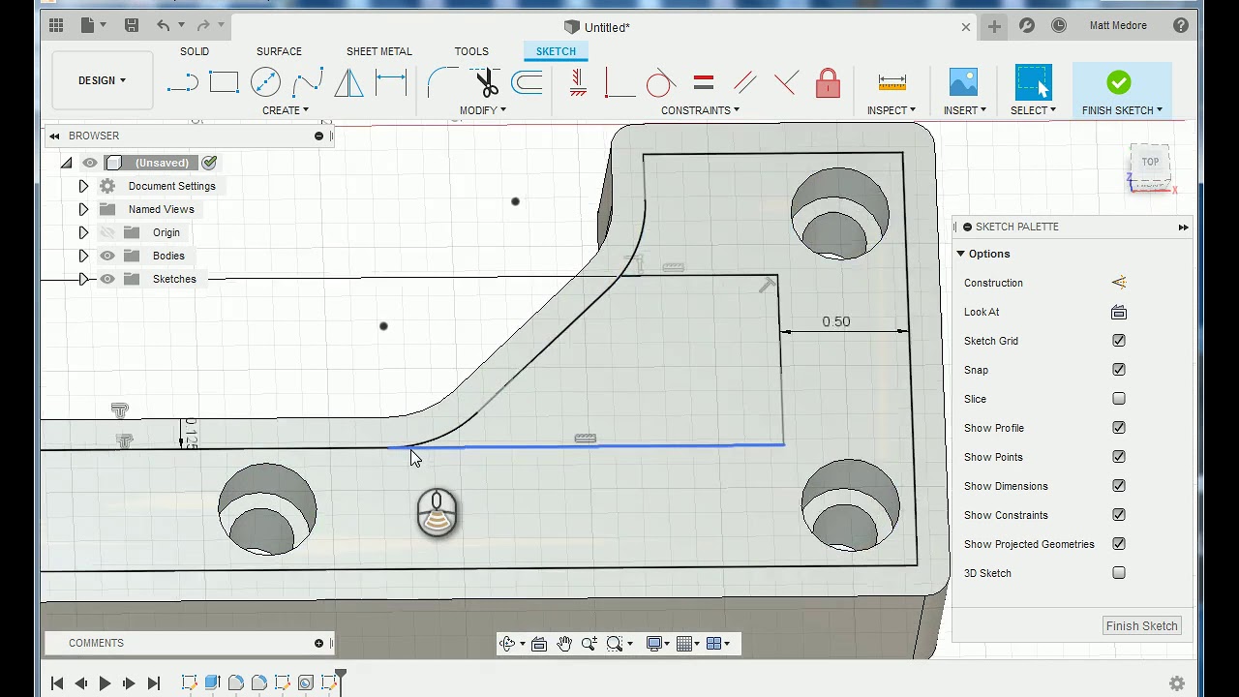Expand the Document Settings node
This screenshot has width=1239, height=697.
click(x=83, y=186)
